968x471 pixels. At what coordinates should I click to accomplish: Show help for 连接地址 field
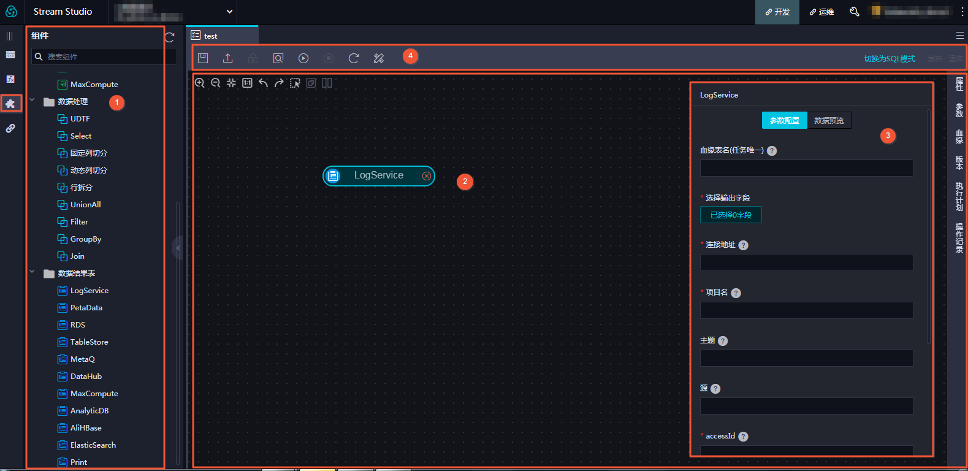743,245
